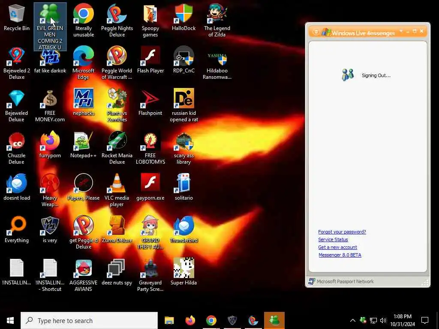Open Firefox from the taskbar
Screen dimensions: 439x329
pos(190,320)
